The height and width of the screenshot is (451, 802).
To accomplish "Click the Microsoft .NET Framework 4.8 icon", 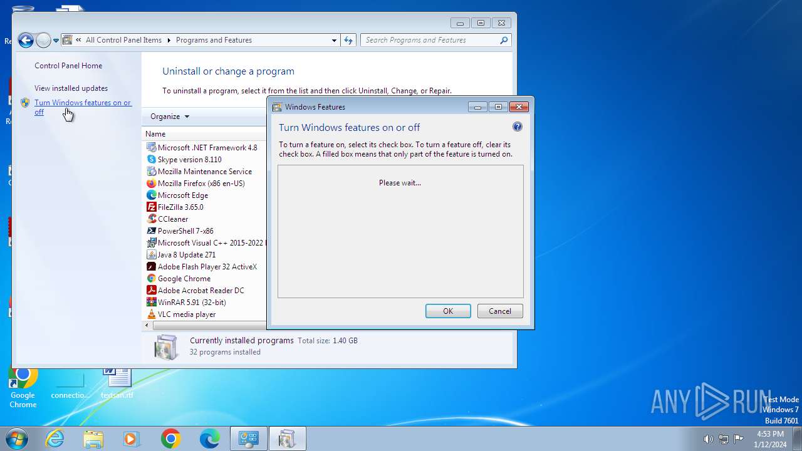I will point(151,148).
